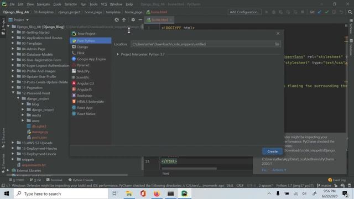Collapse the django_project folder under 12-Password-Reset

click(18, 98)
